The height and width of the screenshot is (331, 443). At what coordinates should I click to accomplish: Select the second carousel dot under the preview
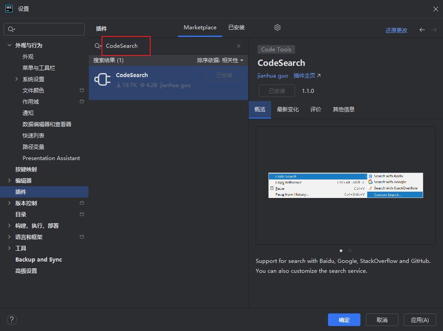(x=350, y=250)
